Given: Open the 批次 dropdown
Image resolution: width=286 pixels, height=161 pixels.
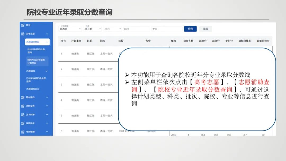Looking at the screenshot, I should [112, 29].
